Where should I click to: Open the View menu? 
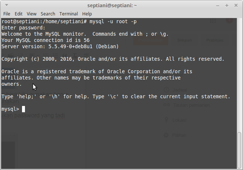coord(32,14)
